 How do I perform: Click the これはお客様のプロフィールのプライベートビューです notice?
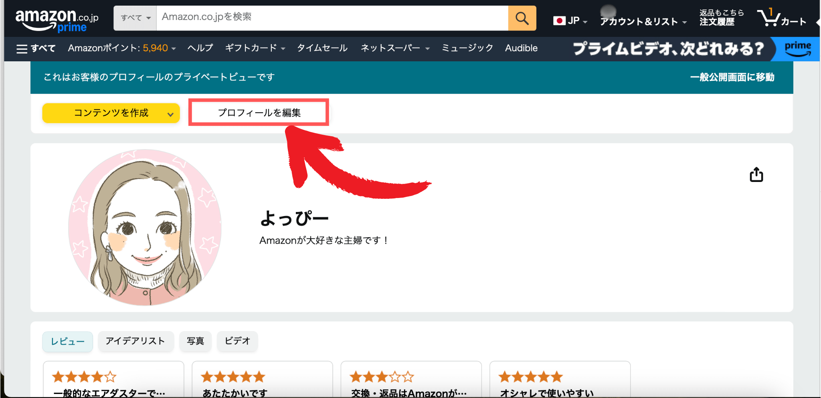159,77
